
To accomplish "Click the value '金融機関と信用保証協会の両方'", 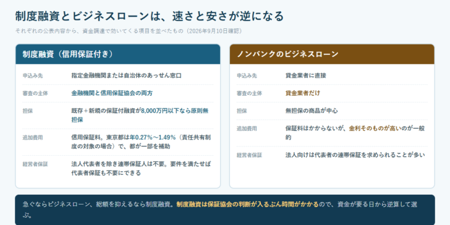I will point(112,93).
